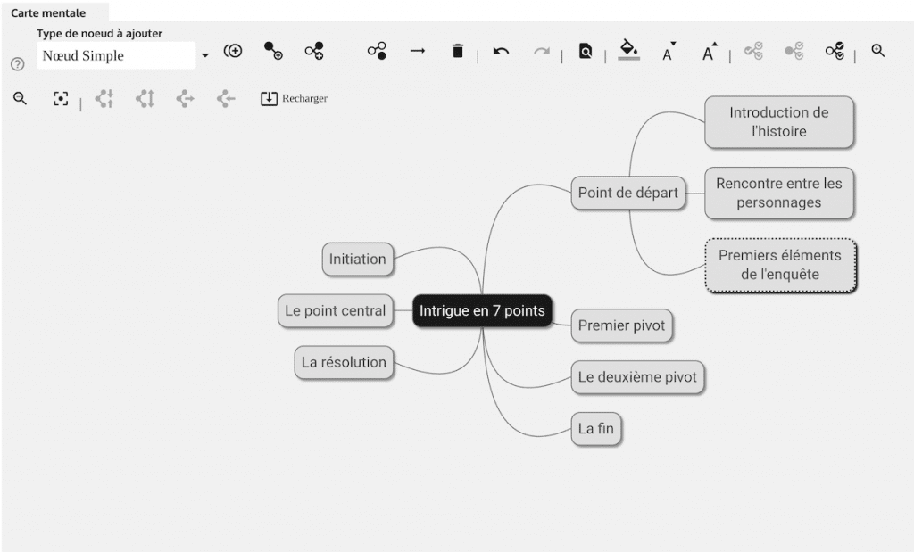The width and height of the screenshot is (914, 552).
Task: Click the center view focus icon
Action: click(x=61, y=98)
